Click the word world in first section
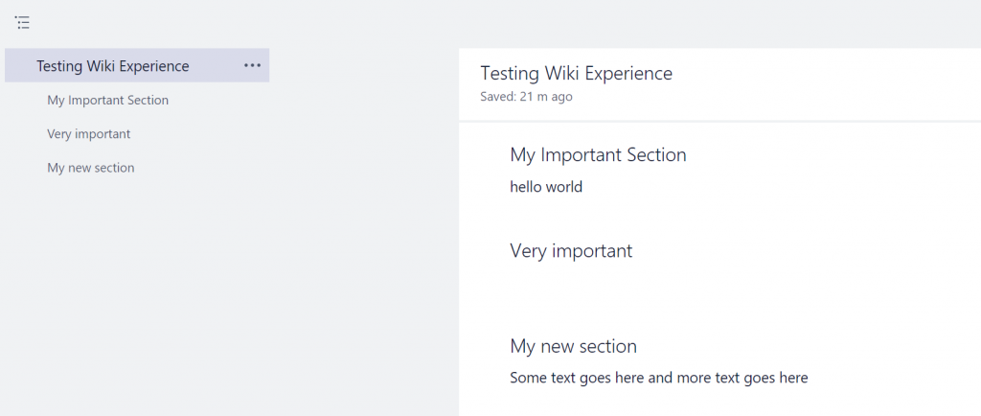This screenshot has width=981, height=416. click(x=563, y=186)
